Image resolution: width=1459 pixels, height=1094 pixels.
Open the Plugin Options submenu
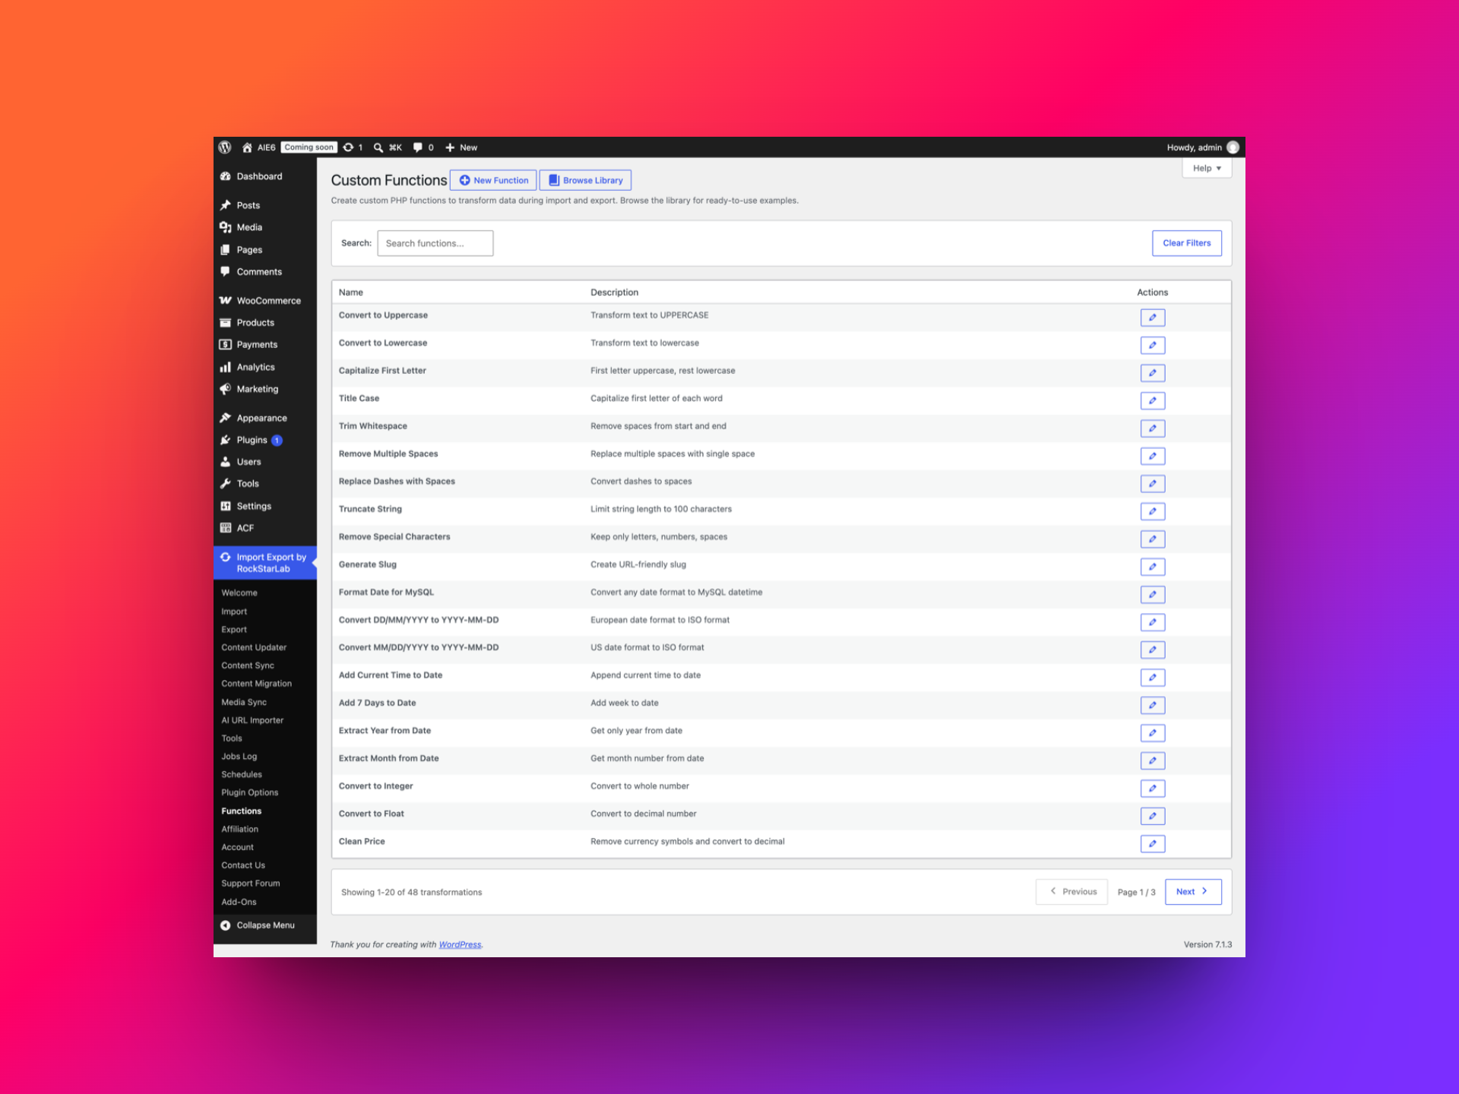250,792
